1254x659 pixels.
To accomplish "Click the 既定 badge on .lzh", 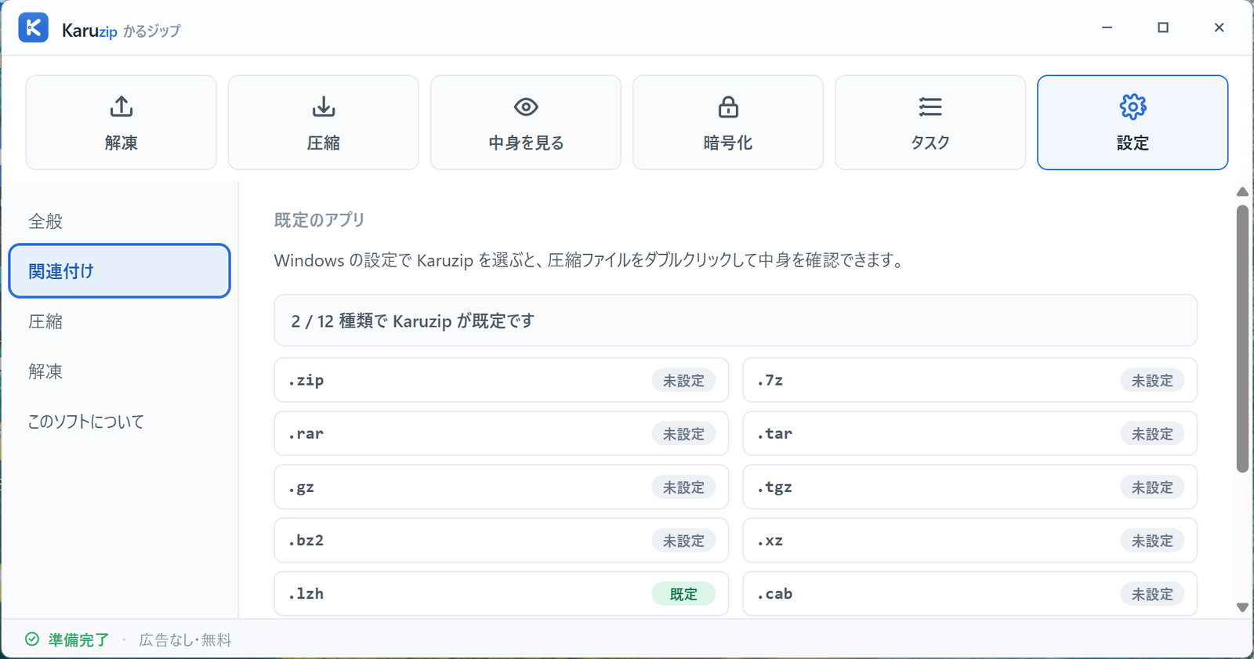I will click(683, 594).
